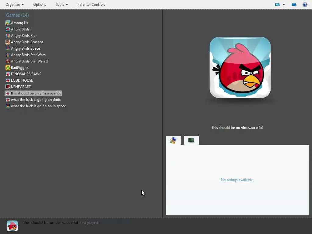Click the DINOSAURS RAWR game icon
The image size is (312, 234).
point(8,74)
